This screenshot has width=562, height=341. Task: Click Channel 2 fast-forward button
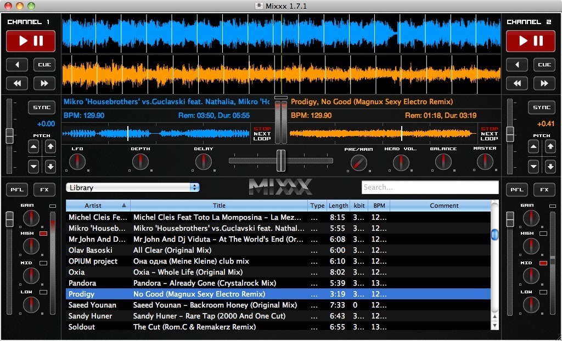tap(544, 83)
